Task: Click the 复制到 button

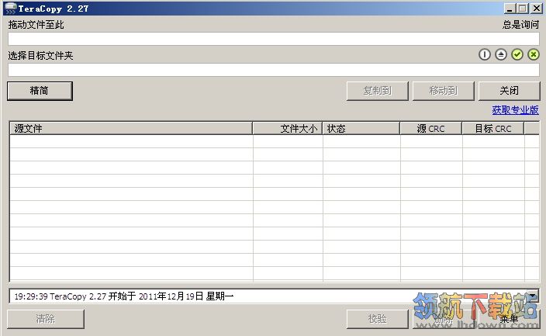Action: (x=377, y=91)
